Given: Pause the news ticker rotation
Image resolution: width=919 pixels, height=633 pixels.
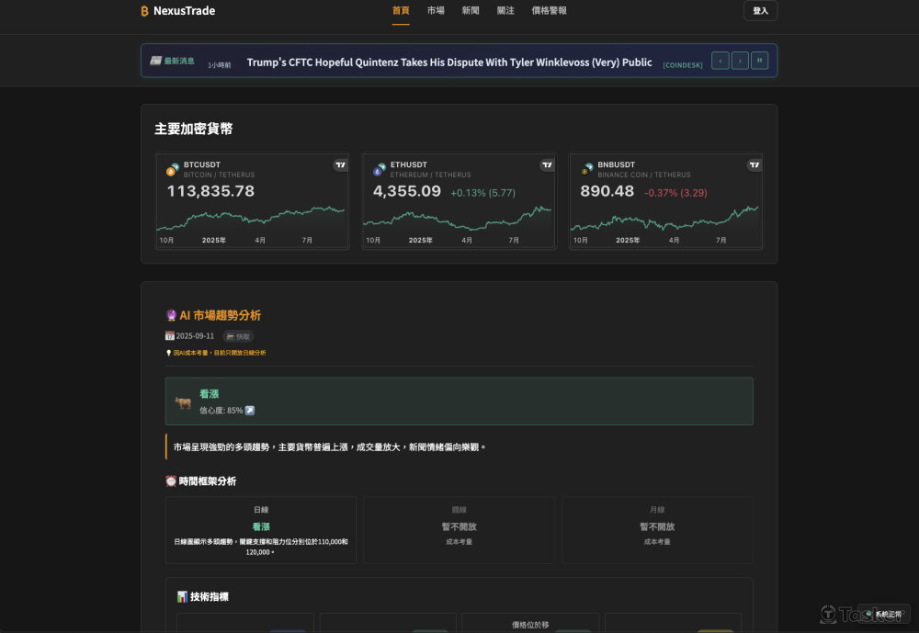Looking at the screenshot, I should click(x=759, y=61).
